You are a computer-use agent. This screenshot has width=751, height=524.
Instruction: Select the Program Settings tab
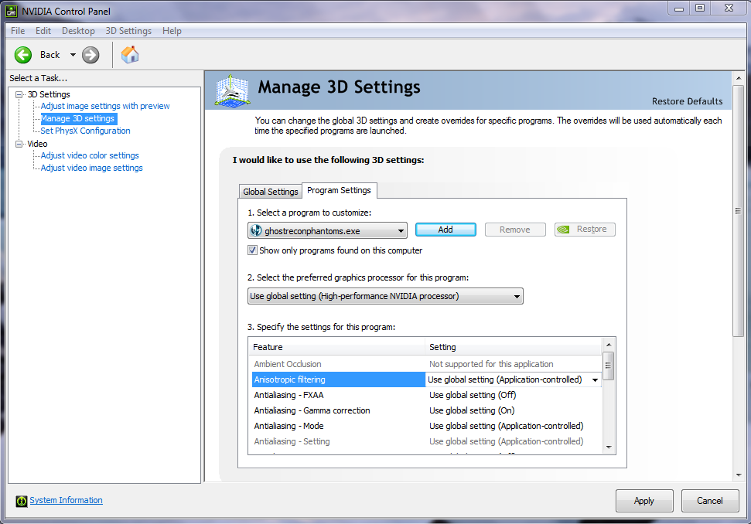point(339,190)
